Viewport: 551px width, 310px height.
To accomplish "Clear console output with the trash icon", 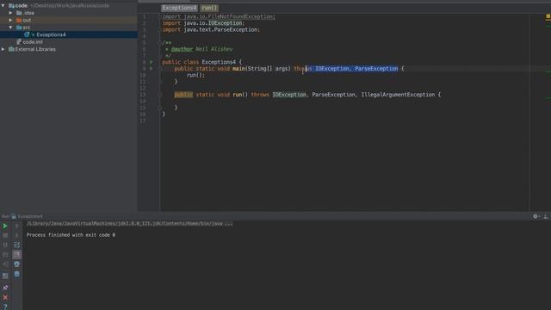I will [16, 274].
